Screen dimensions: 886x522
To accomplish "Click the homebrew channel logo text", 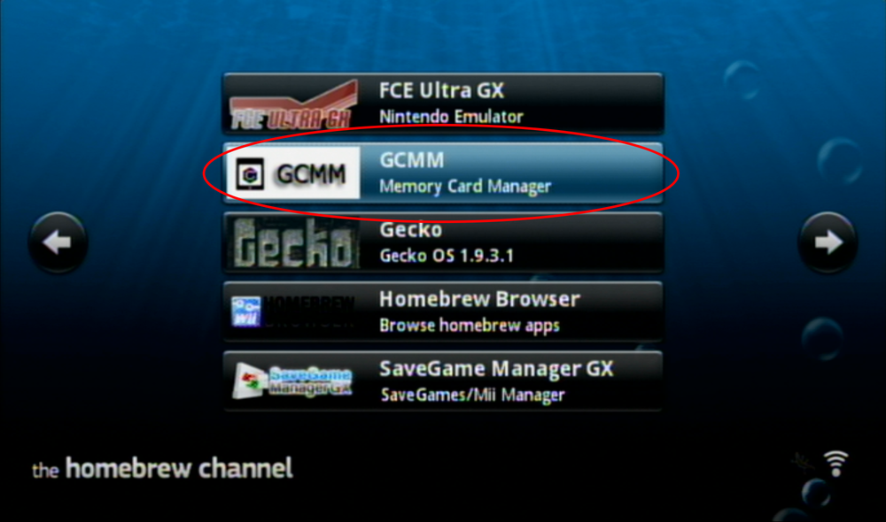I will point(162,469).
